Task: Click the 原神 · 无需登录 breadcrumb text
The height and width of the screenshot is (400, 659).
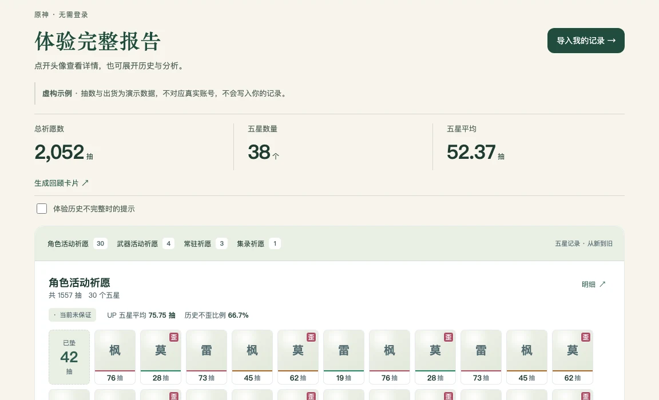Action: (61, 15)
